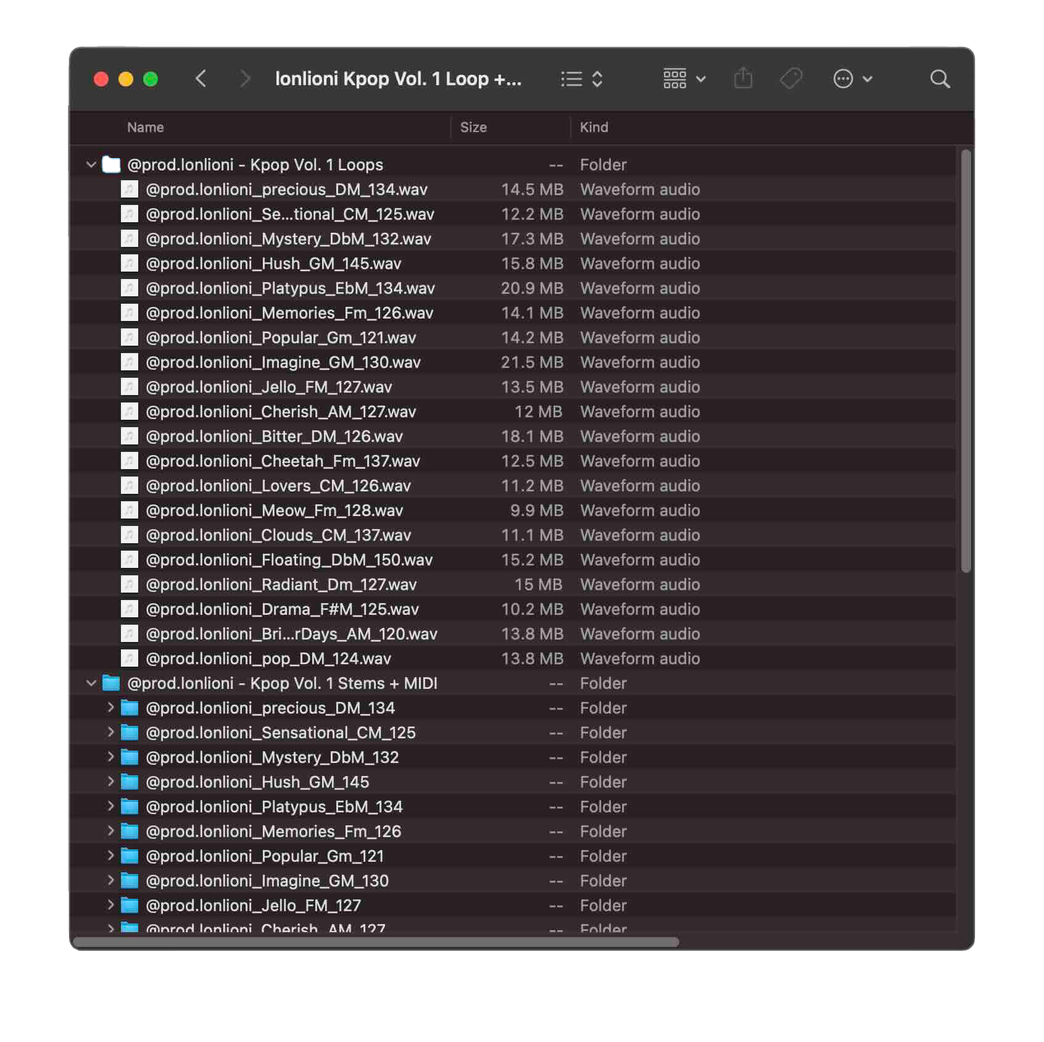The height and width of the screenshot is (1042, 1044).
Task: Select the Platypus_EbM_134.wav file
Action: (290, 288)
